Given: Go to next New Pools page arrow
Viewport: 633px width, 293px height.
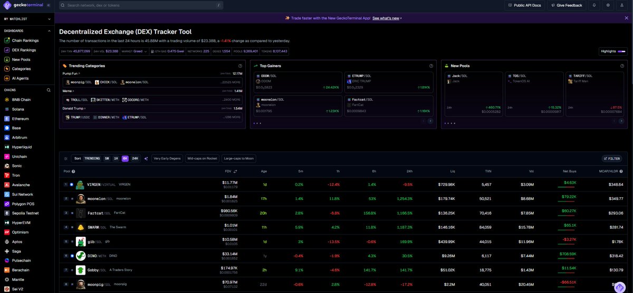Looking at the screenshot, I should pos(621,121).
